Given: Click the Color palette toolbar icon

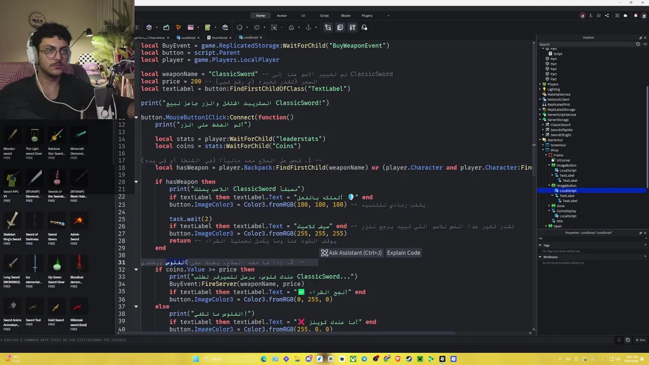Looking at the screenshot, I should click(257, 27).
